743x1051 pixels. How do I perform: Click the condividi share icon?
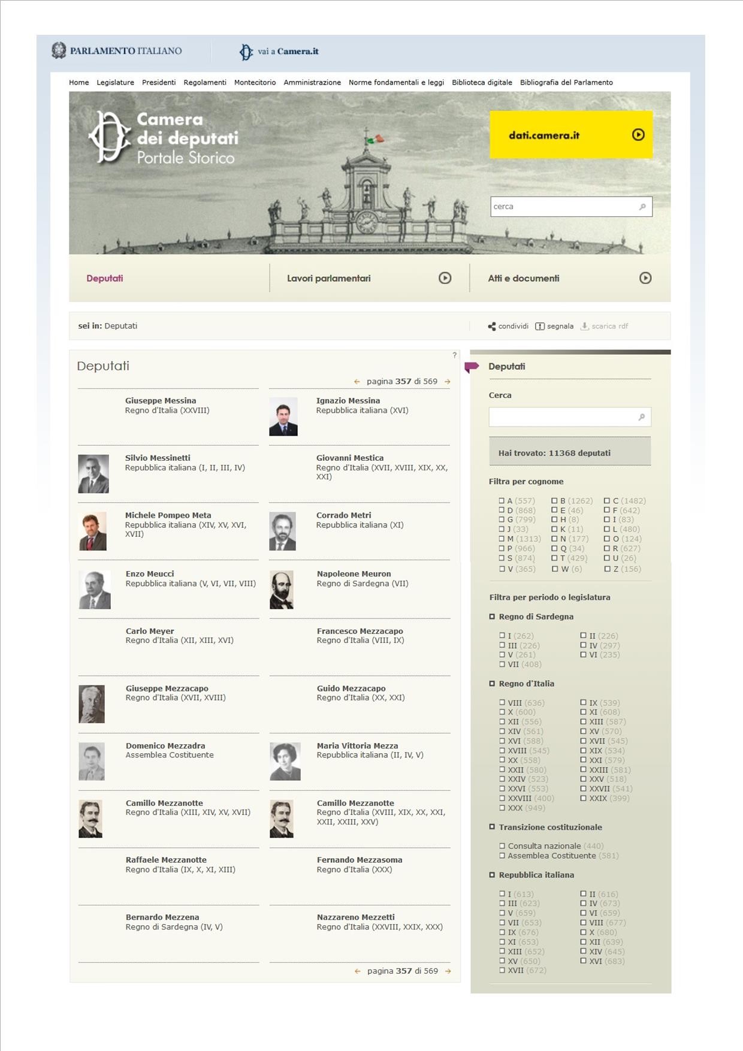coord(492,327)
